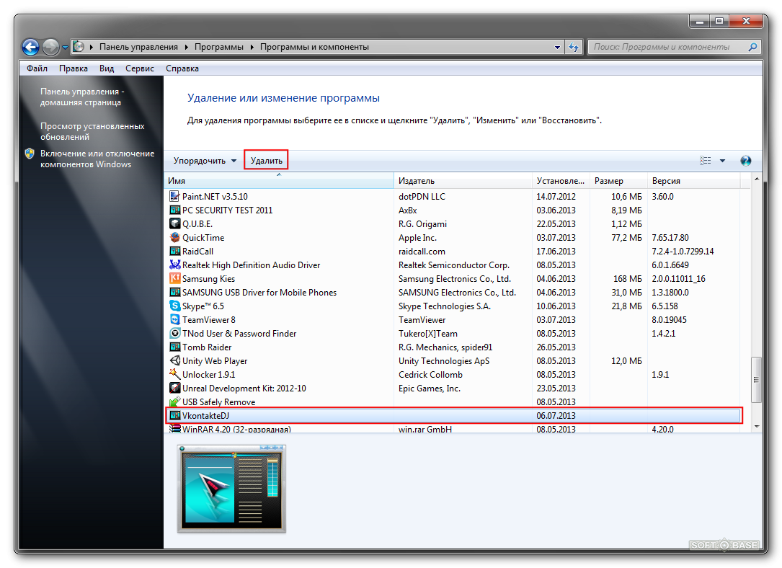This screenshot has height=568, width=782.
Task: Expand the address bar history dropdown
Action: (557, 47)
